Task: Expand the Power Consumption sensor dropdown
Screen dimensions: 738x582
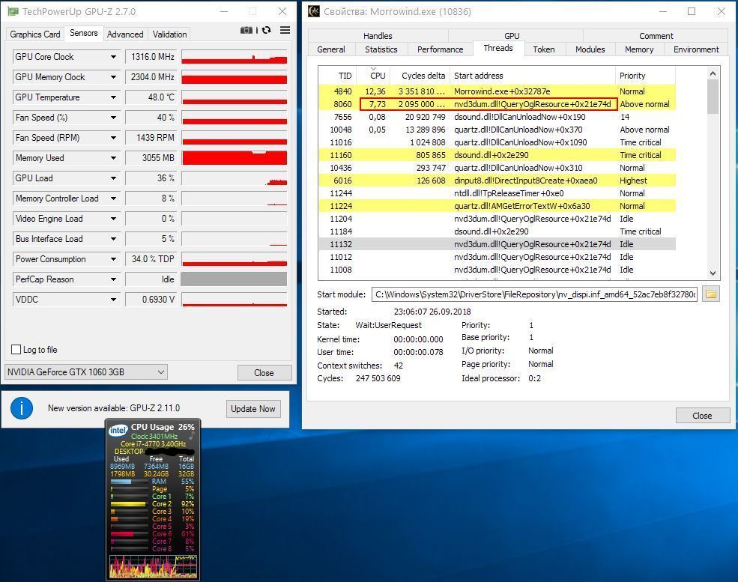Action: click(113, 259)
